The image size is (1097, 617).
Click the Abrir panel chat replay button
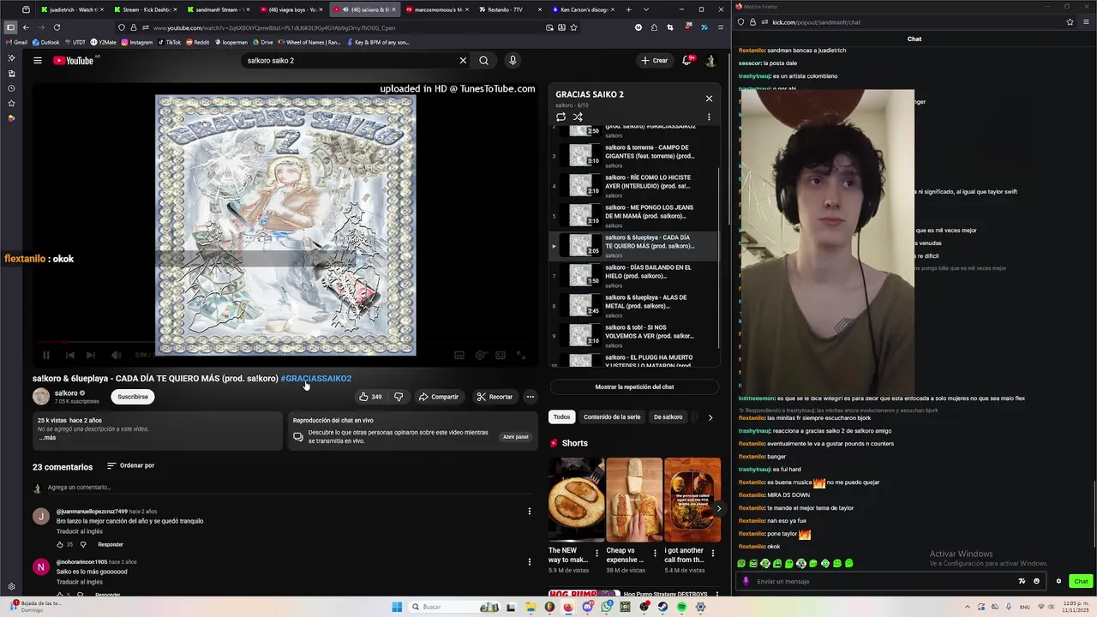(516, 437)
